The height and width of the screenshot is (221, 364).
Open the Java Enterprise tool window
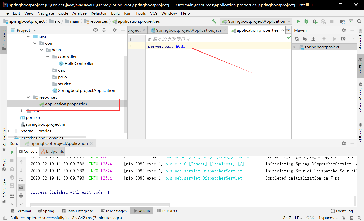(x=77, y=211)
